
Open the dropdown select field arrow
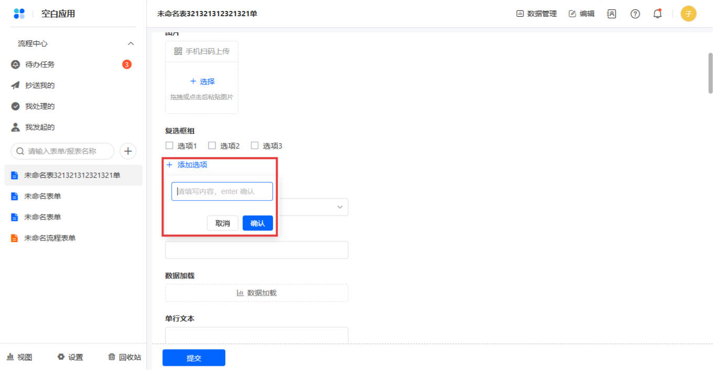coord(339,207)
